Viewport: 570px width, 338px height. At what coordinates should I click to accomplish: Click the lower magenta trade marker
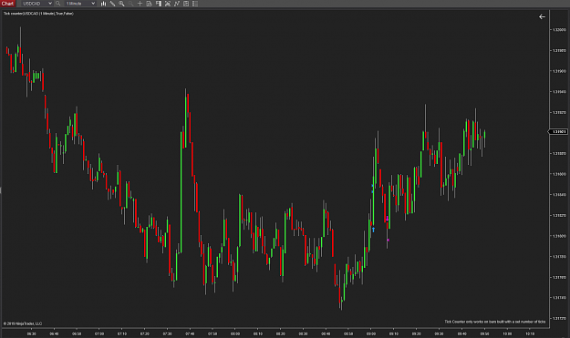pos(388,240)
